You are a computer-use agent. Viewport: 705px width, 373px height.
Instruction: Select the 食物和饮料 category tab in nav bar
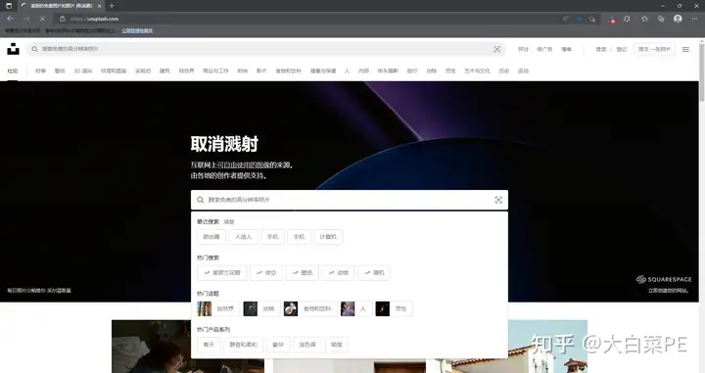coord(288,71)
